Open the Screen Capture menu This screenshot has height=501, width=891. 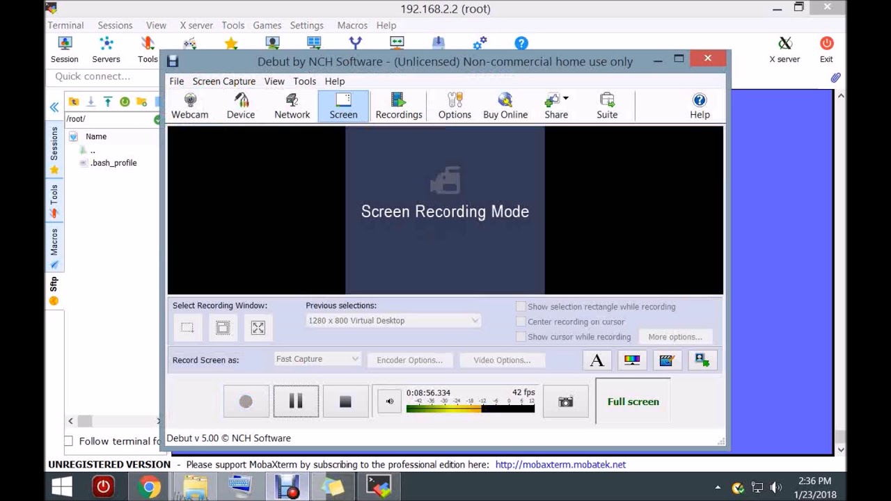click(x=224, y=81)
